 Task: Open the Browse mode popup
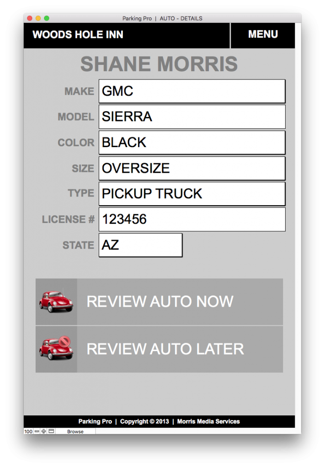pos(75,431)
